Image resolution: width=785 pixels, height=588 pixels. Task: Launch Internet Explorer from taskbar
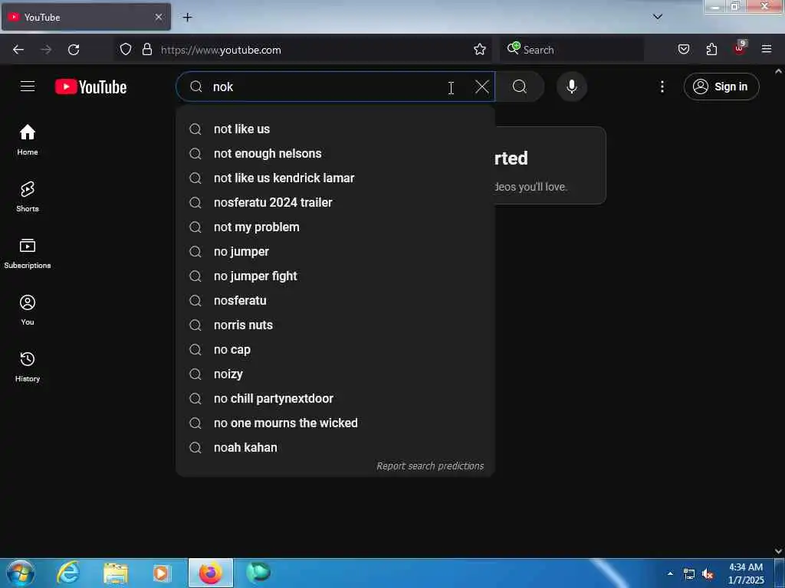(68, 573)
